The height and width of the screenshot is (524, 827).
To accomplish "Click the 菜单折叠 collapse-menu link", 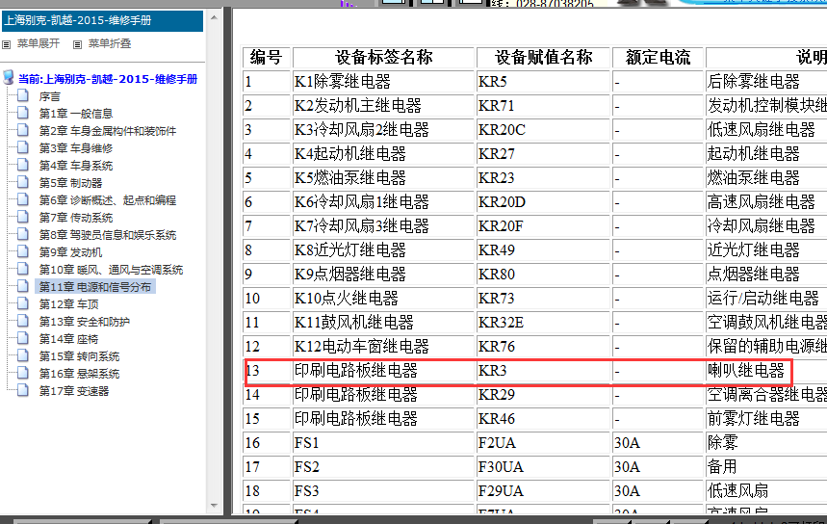I will [109, 43].
